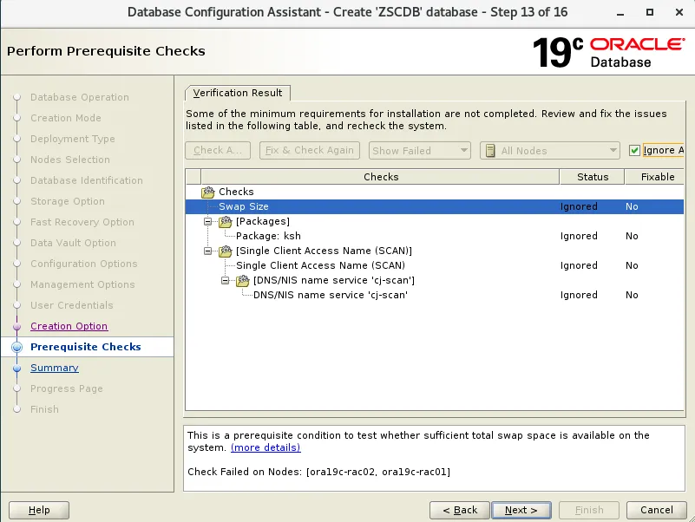This screenshot has width=695, height=522.
Task: Collapse the [Packages] tree node
Action: [207, 221]
